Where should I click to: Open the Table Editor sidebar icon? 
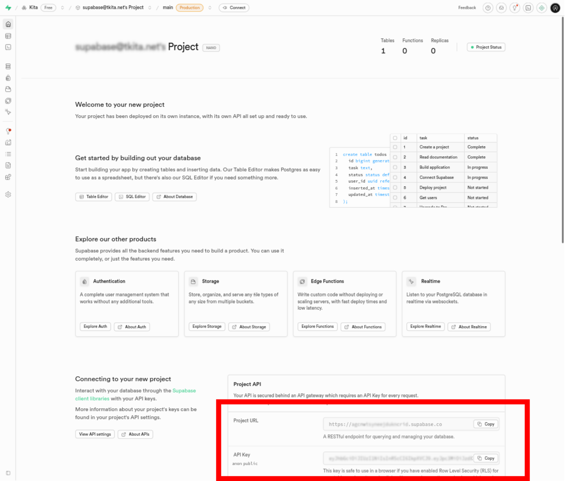click(x=8, y=36)
